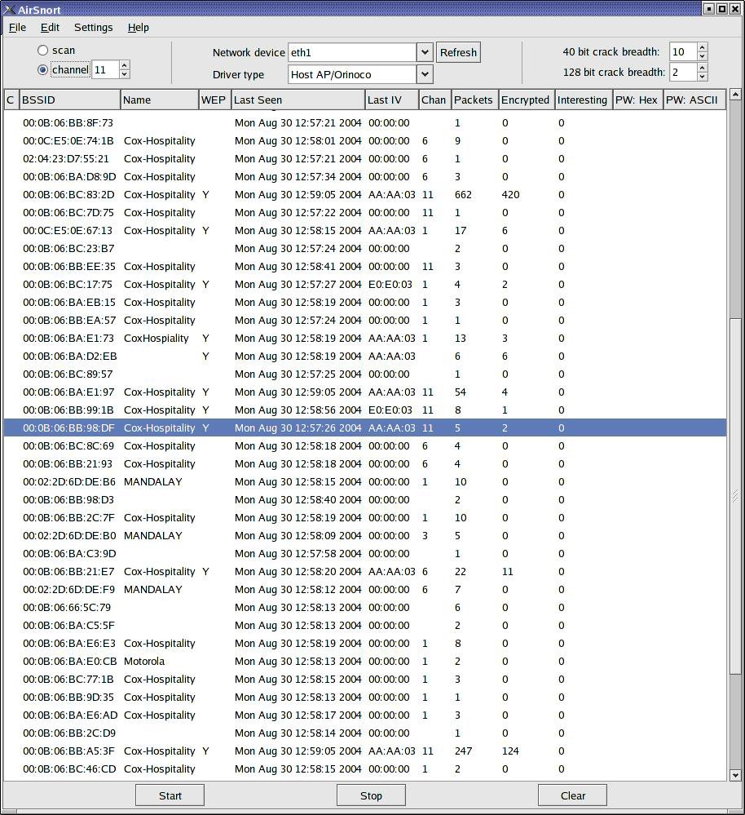Select the scan radio button
This screenshot has height=815, width=745.
pyautogui.click(x=43, y=51)
